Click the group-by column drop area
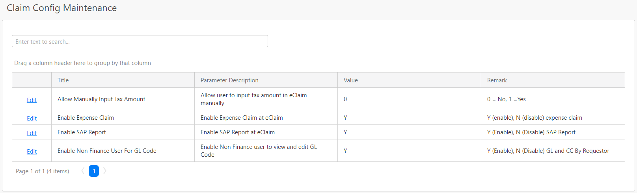The height and width of the screenshot is (193, 637). click(82, 63)
